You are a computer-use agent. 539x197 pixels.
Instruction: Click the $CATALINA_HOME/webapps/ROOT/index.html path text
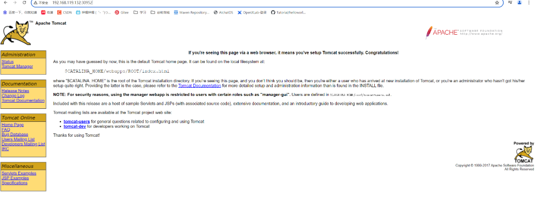pyautogui.click(x=117, y=71)
